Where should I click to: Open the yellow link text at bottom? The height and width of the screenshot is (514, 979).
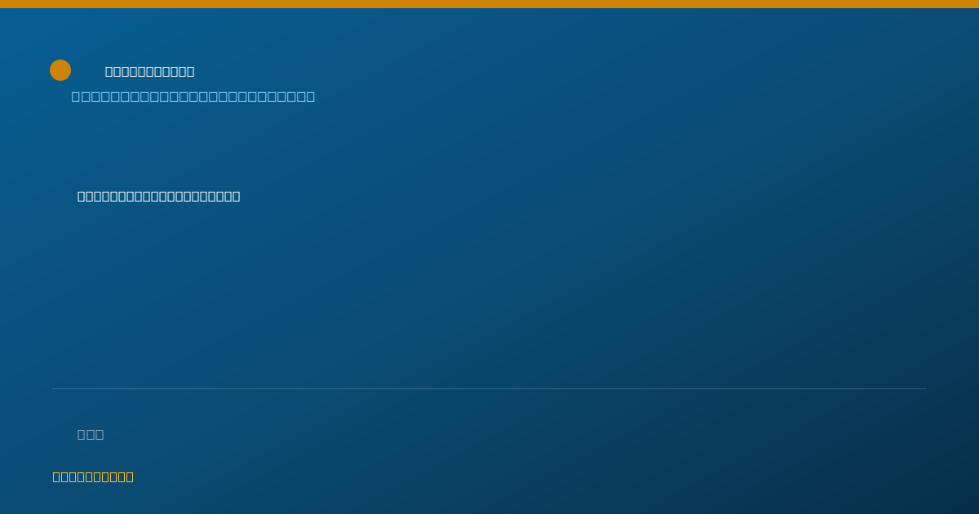click(93, 476)
